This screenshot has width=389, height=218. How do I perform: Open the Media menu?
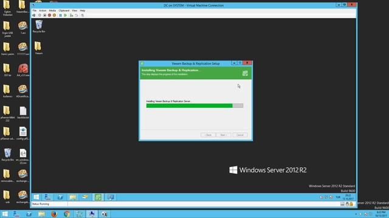pyautogui.click(x=52, y=11)
